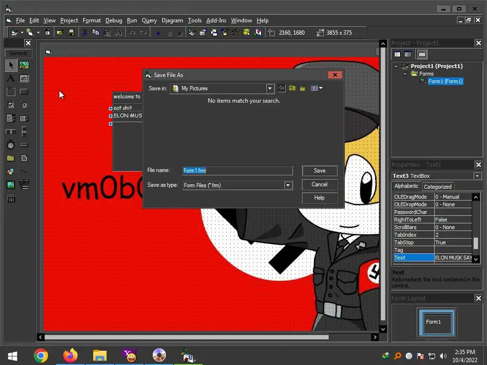Select Form1 (Form1) in the project tree
This screenshot has height=365, width=487.
click(x=445, y=81)
